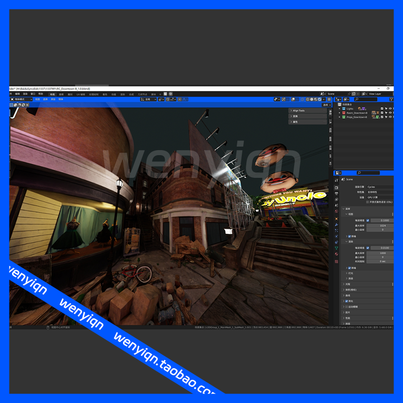403x403 pixels.
Task: Click the Lights collection icon
Action: 344,109
